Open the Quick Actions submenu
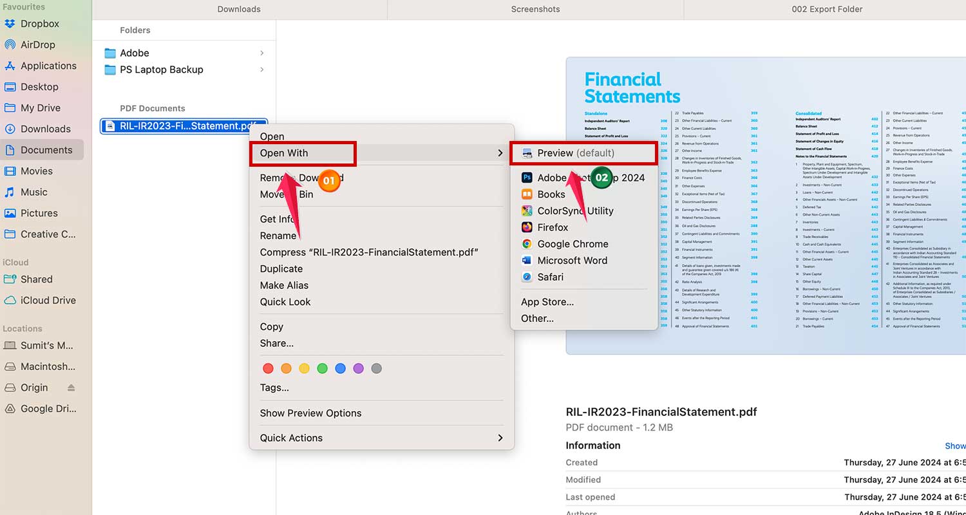This screenshot has width=966, height=515. click(x=291, y=438)
